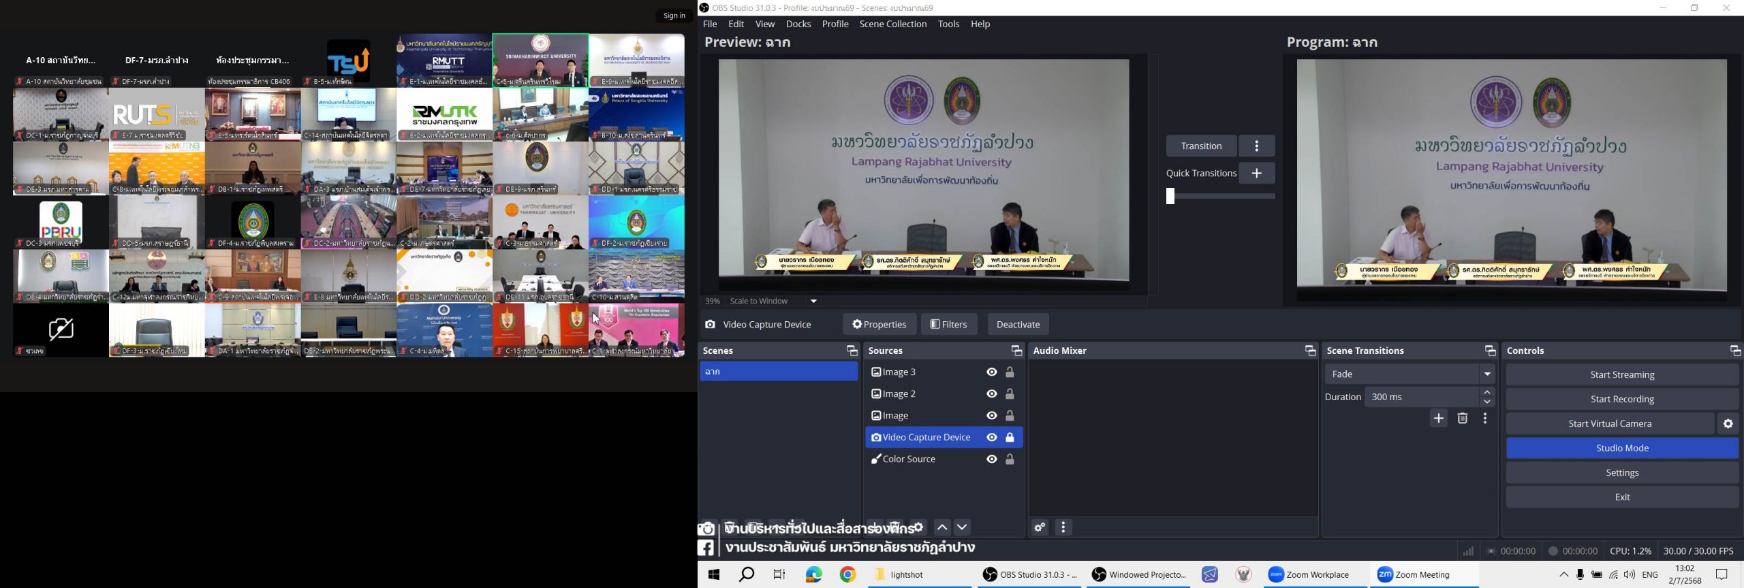
Task: Select the ฉาก scene in Scenes list
Action: point(779,372)
